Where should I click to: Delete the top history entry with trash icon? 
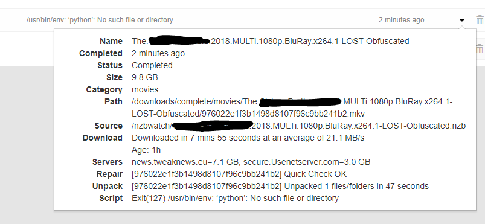pyautogui.click(x=480, y=20)
